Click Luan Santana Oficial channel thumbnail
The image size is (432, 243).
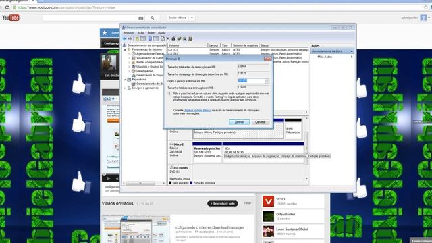tap(269, 231)
